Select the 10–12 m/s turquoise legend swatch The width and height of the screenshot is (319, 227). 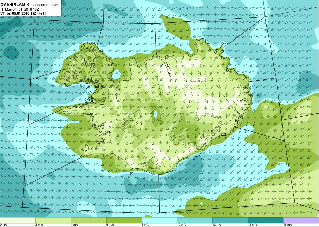(x=195, y=221)
